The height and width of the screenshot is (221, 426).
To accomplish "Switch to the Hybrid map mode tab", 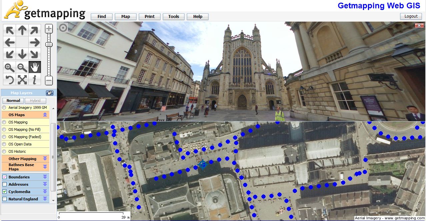I will point(35,101).
